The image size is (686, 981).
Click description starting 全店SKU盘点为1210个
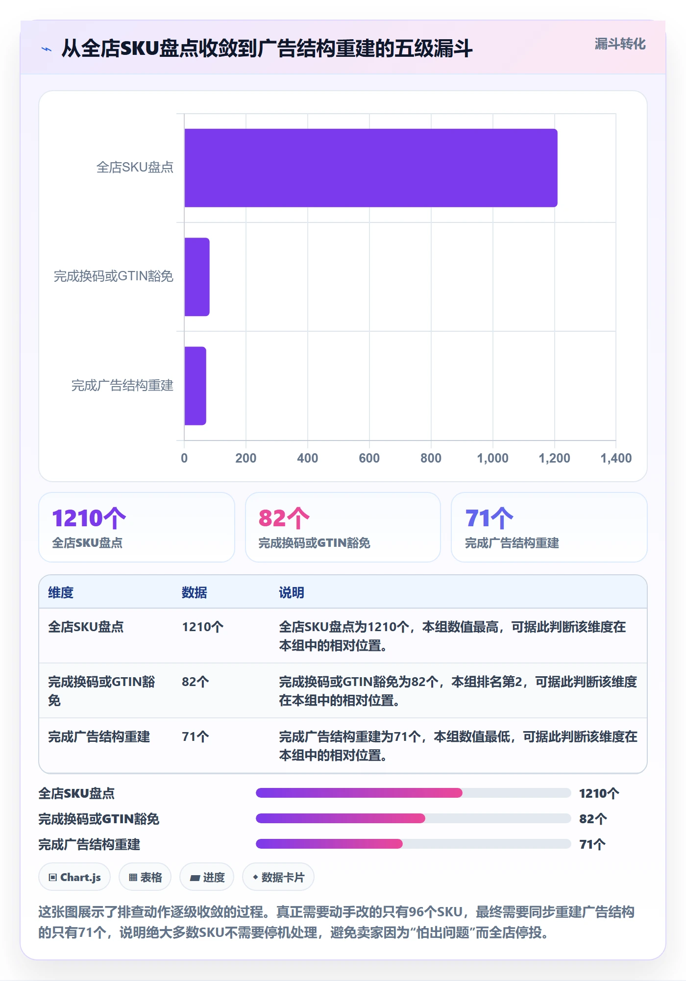452,636
